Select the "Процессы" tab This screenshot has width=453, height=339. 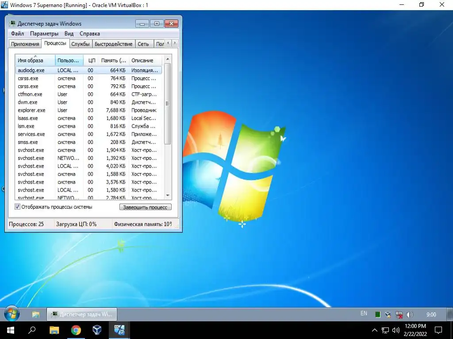(x=55, y=43)
